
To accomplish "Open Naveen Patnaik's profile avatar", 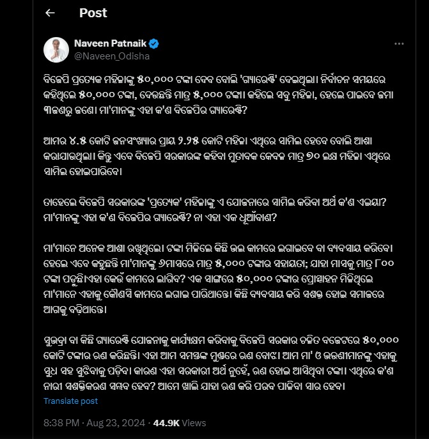I will 56,50.
